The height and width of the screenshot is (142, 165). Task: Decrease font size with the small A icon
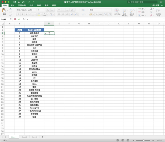[x=52, y=10]
